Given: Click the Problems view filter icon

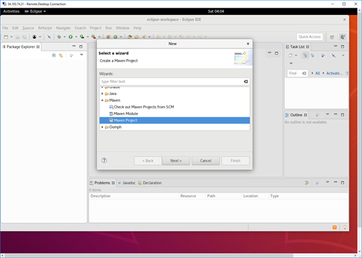Looking at the screenshot, I should 306,183.
